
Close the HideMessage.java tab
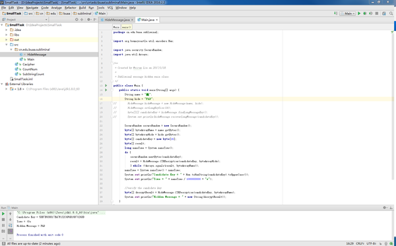pyautogui.click(x=132, y=20)
